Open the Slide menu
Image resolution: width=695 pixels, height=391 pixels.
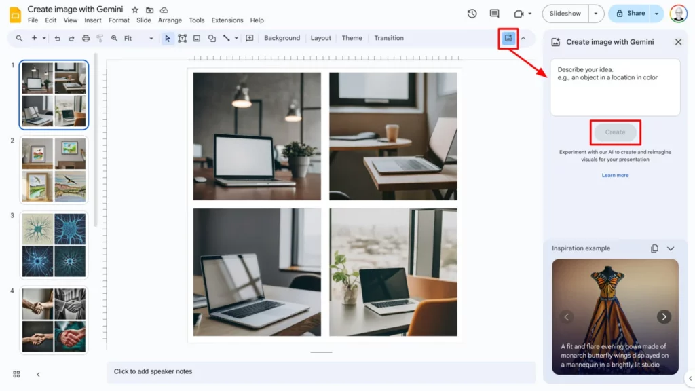(x=144, y=20)
